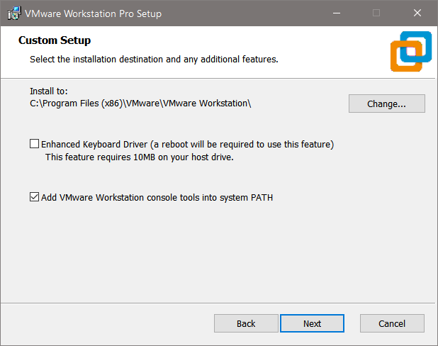Click the "requires 10MB" feature note
438x346 pixels.
(x=139, y=157)
